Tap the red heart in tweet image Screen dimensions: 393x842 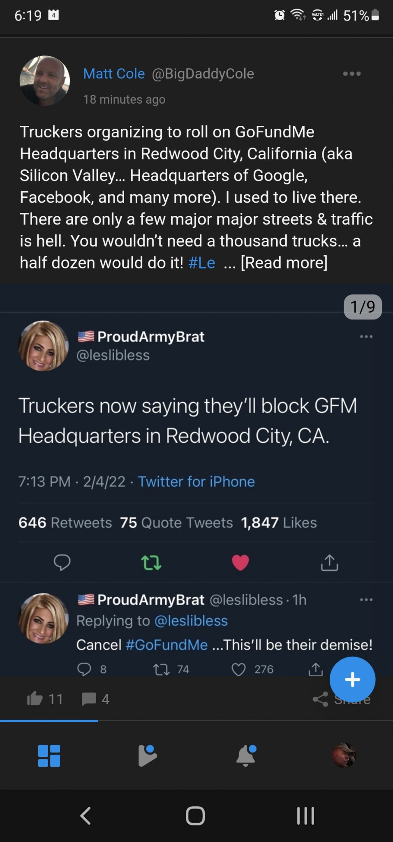tap(240, 562)
